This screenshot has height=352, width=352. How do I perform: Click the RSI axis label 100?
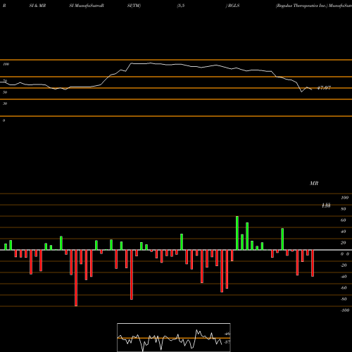(6, 64)
